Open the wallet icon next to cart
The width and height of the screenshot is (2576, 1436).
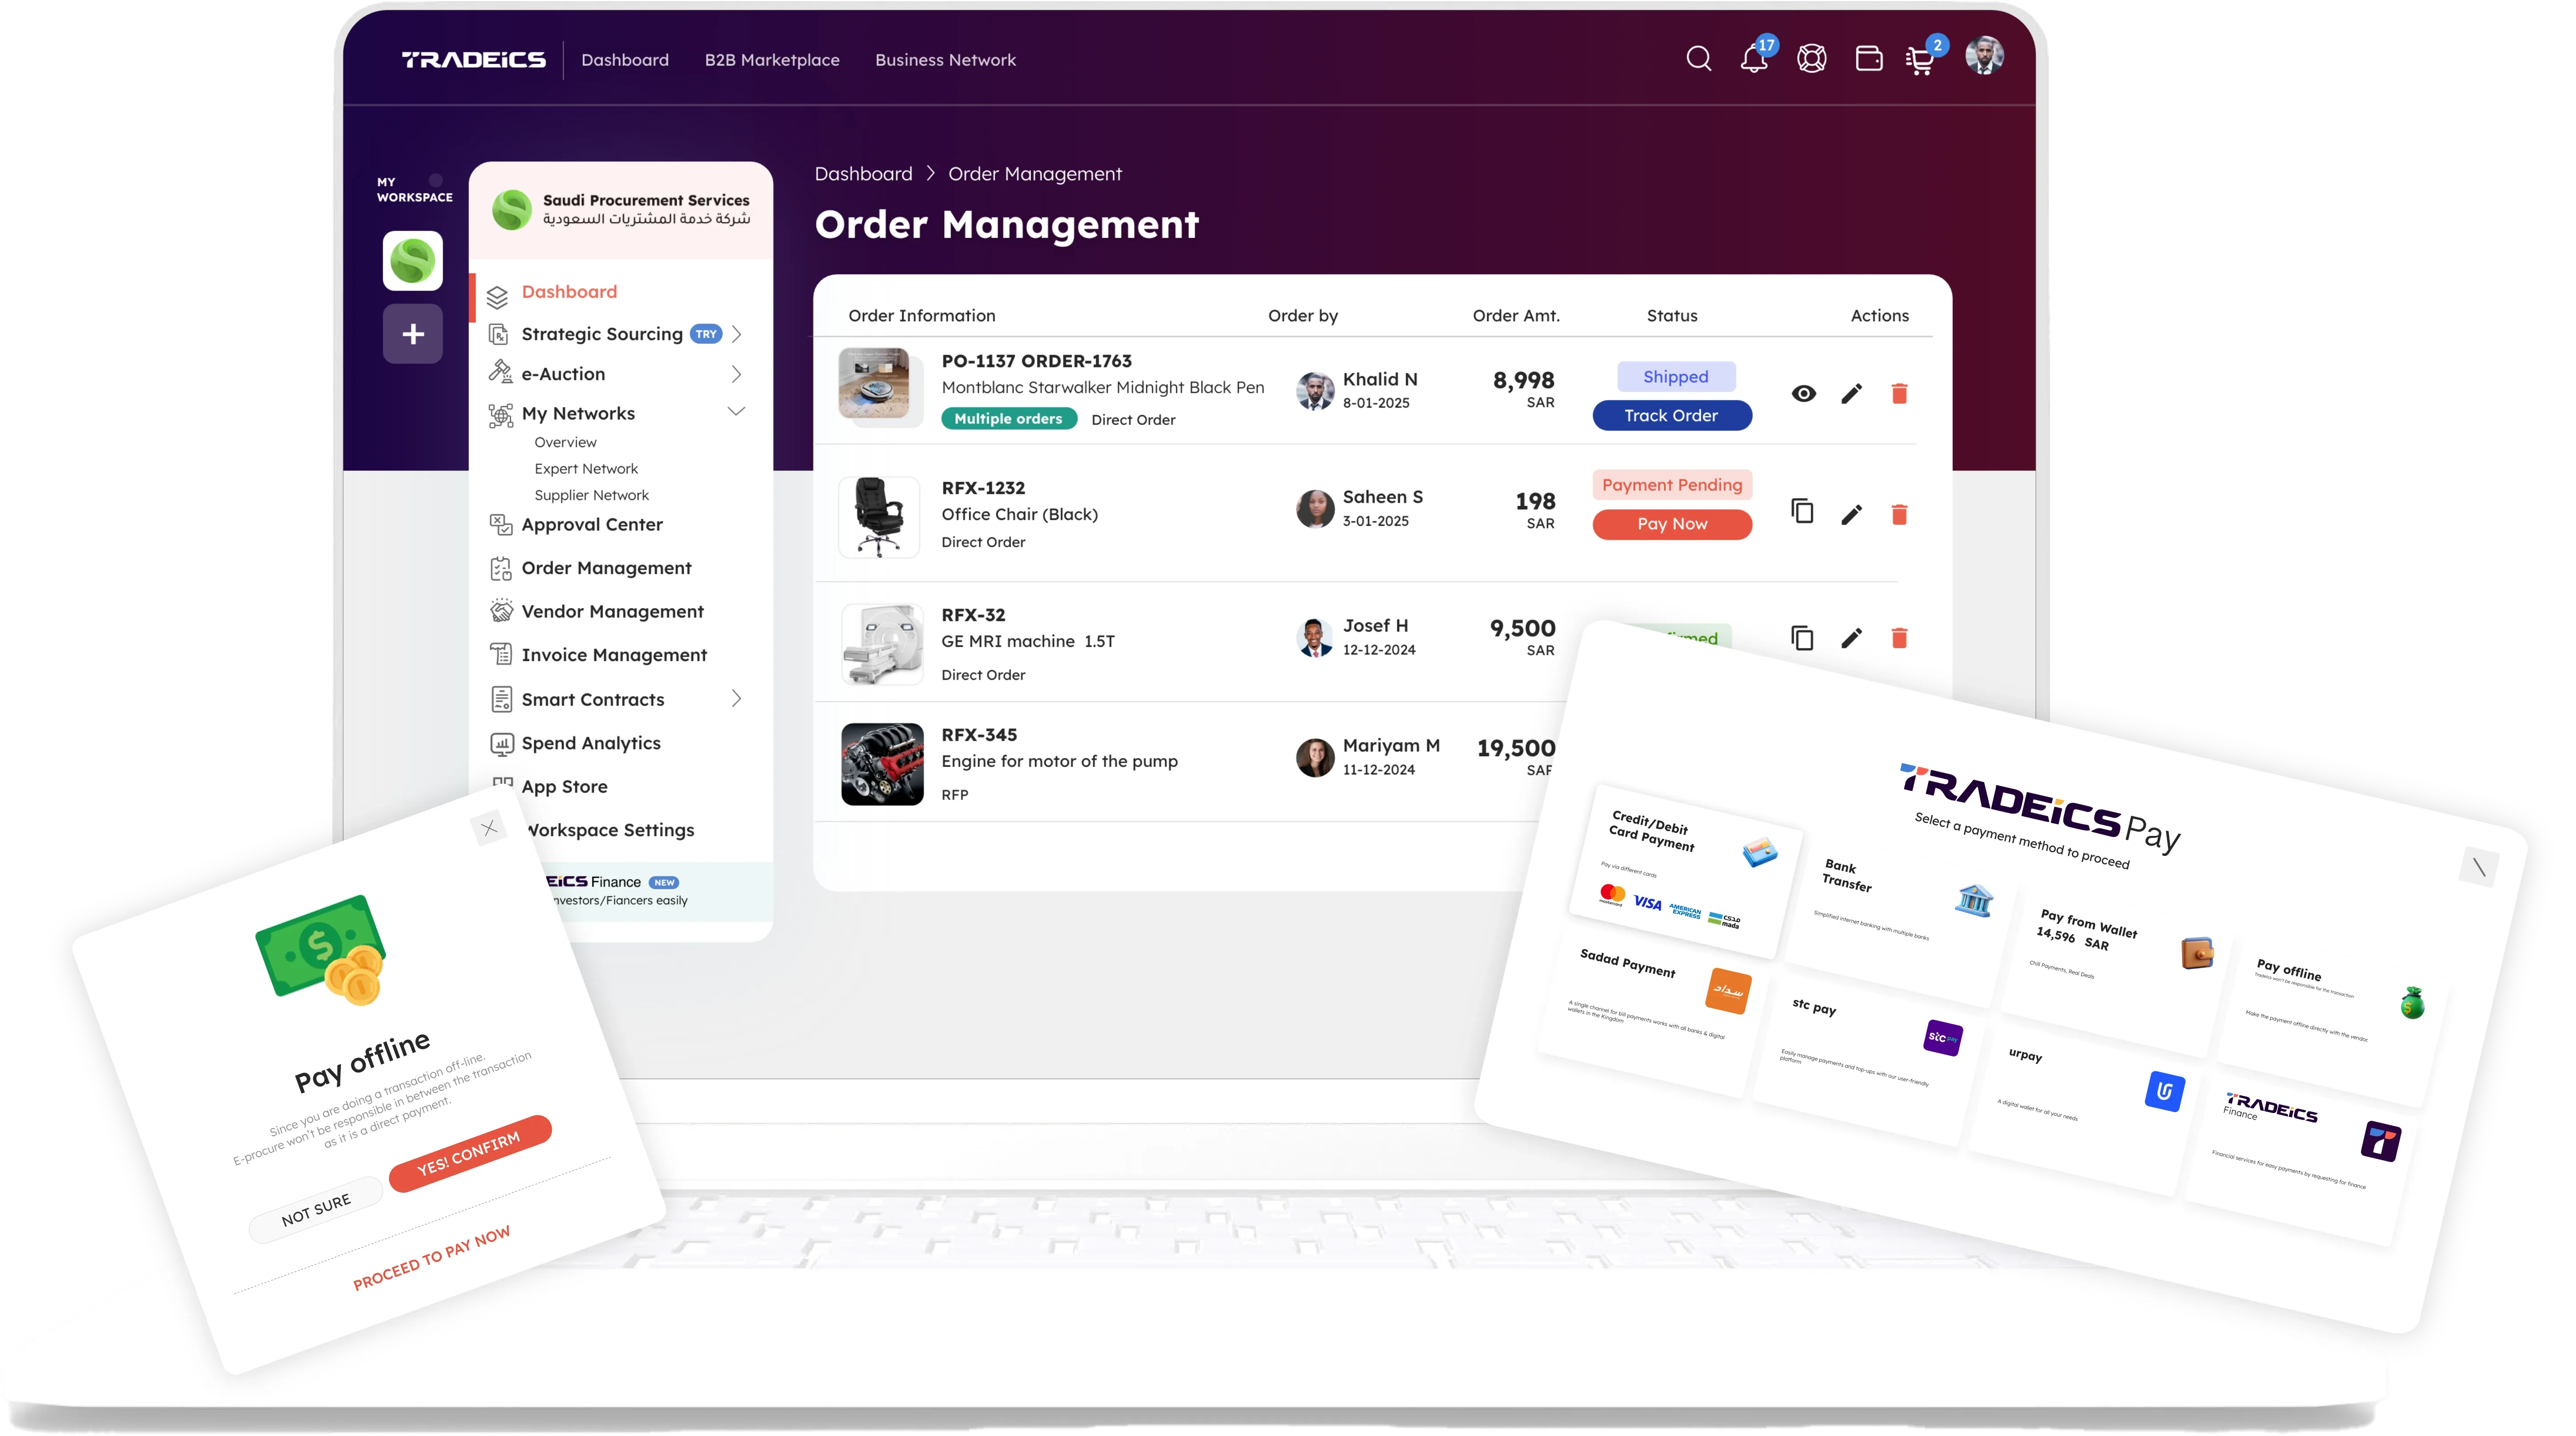point(1868,58)
